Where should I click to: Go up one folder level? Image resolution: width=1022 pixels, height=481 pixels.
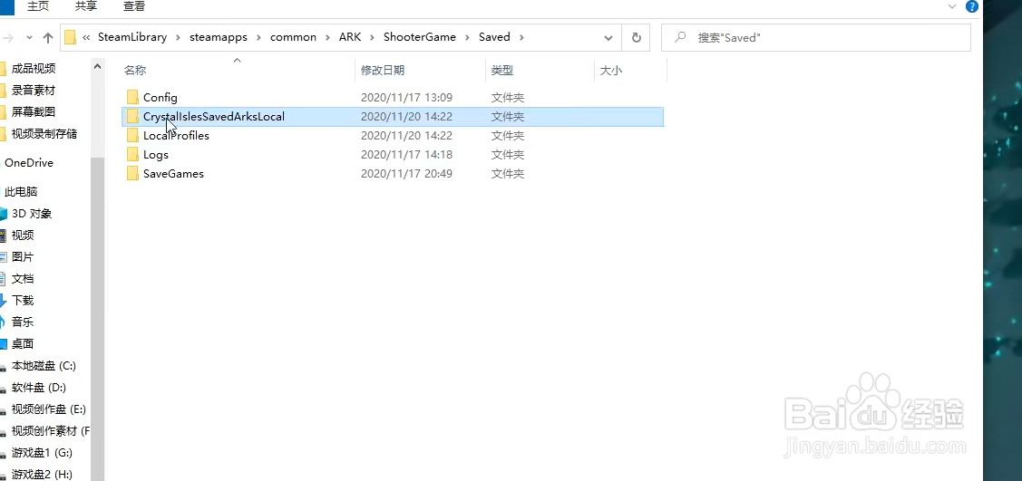47,38
